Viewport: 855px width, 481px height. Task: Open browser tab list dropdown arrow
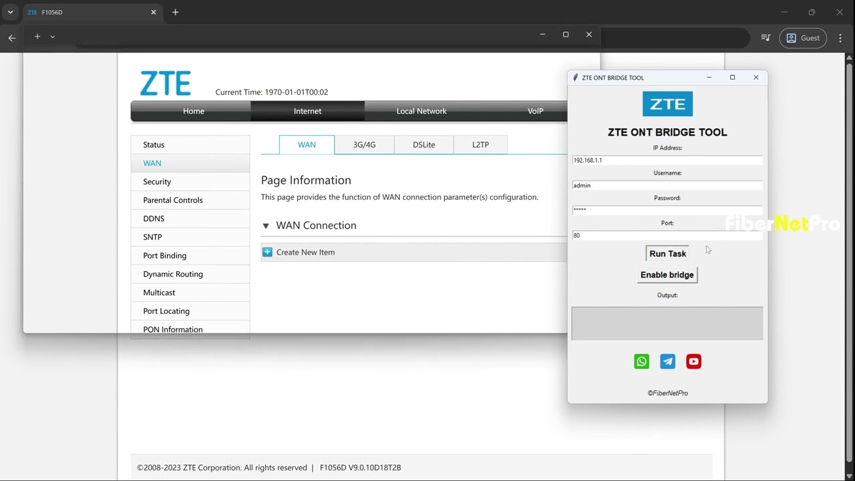10,12
